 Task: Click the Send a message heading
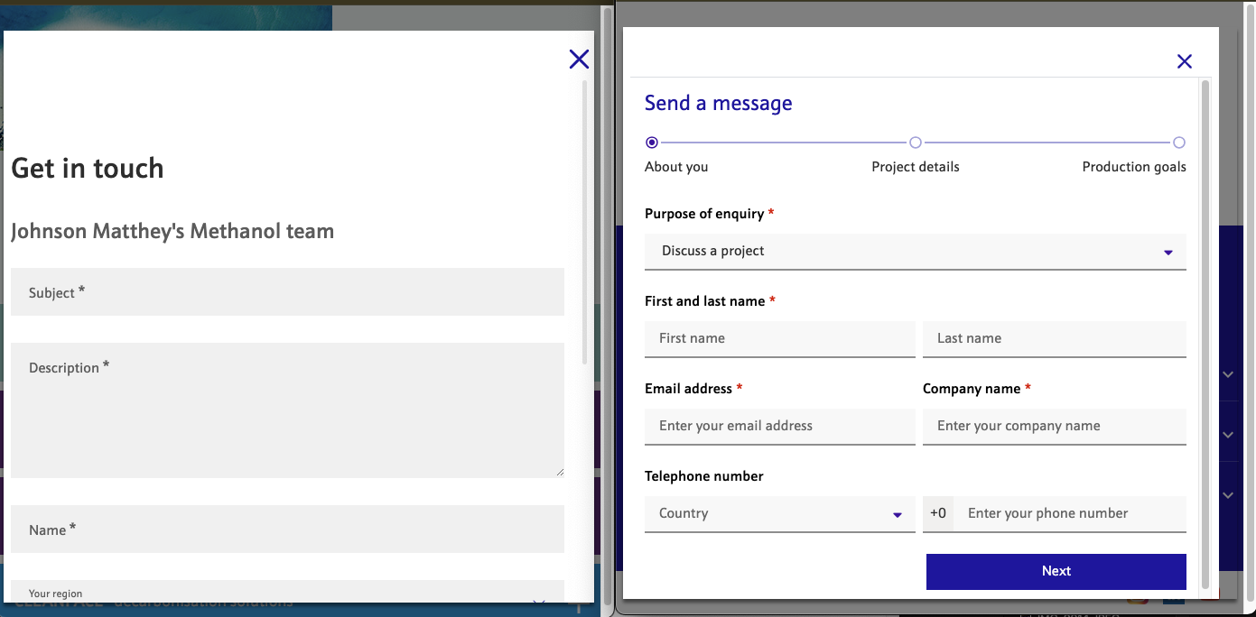719,103
